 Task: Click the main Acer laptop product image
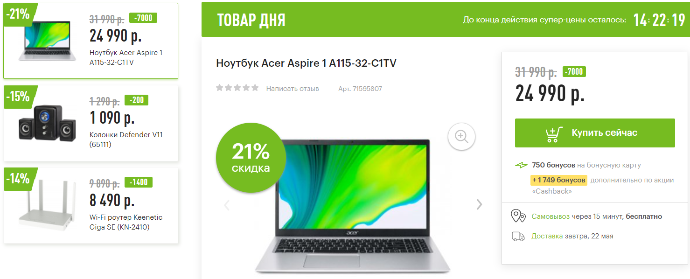pos(353,205)
